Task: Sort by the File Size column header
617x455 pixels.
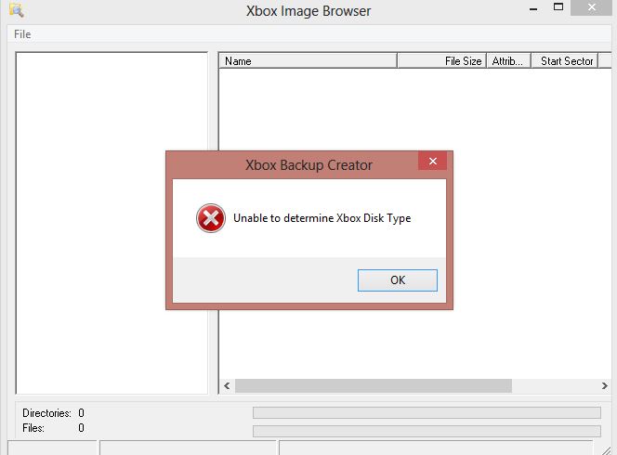Action: click(441, 61)
